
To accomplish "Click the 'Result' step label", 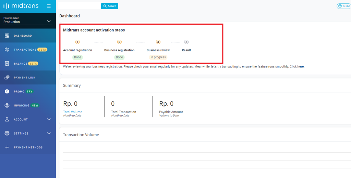I will point(186,50).
